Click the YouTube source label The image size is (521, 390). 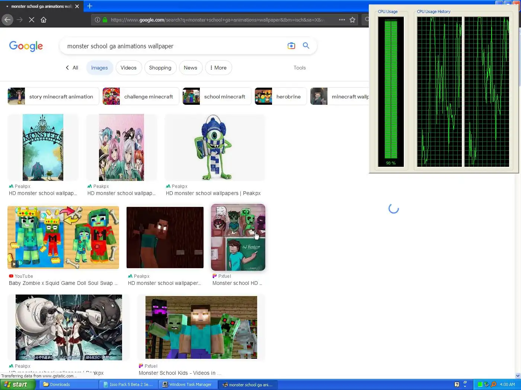[21, 276]
